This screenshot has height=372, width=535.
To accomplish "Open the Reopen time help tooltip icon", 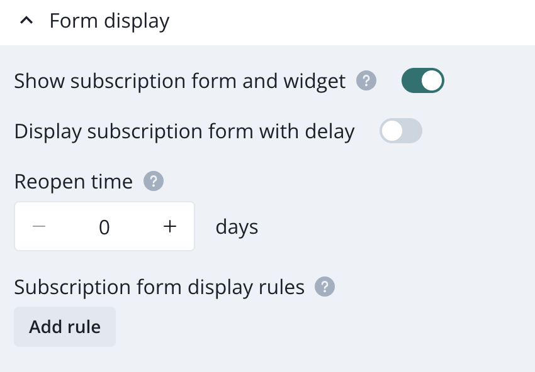I will (x=154, y=182).
